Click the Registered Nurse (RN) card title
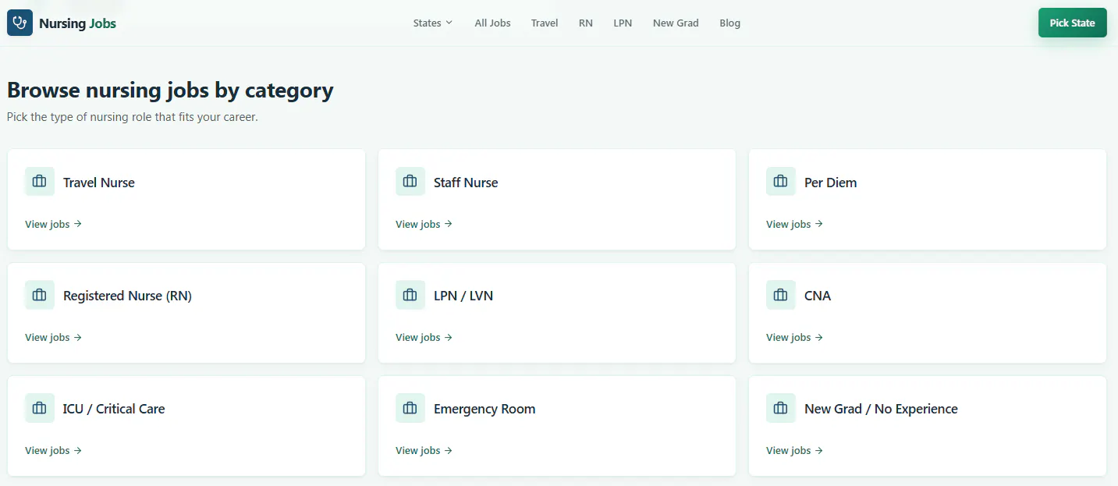The image size is (1118, 486). coord(127,296)
